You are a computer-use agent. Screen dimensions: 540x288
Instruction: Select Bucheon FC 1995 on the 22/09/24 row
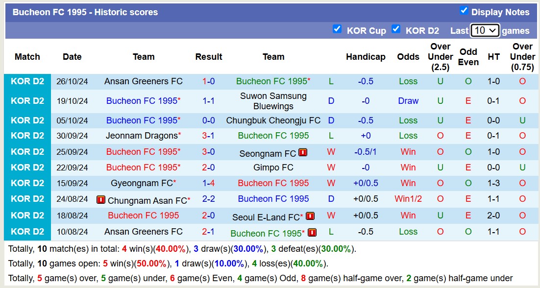pyautogui.click(x=143, y=168)
